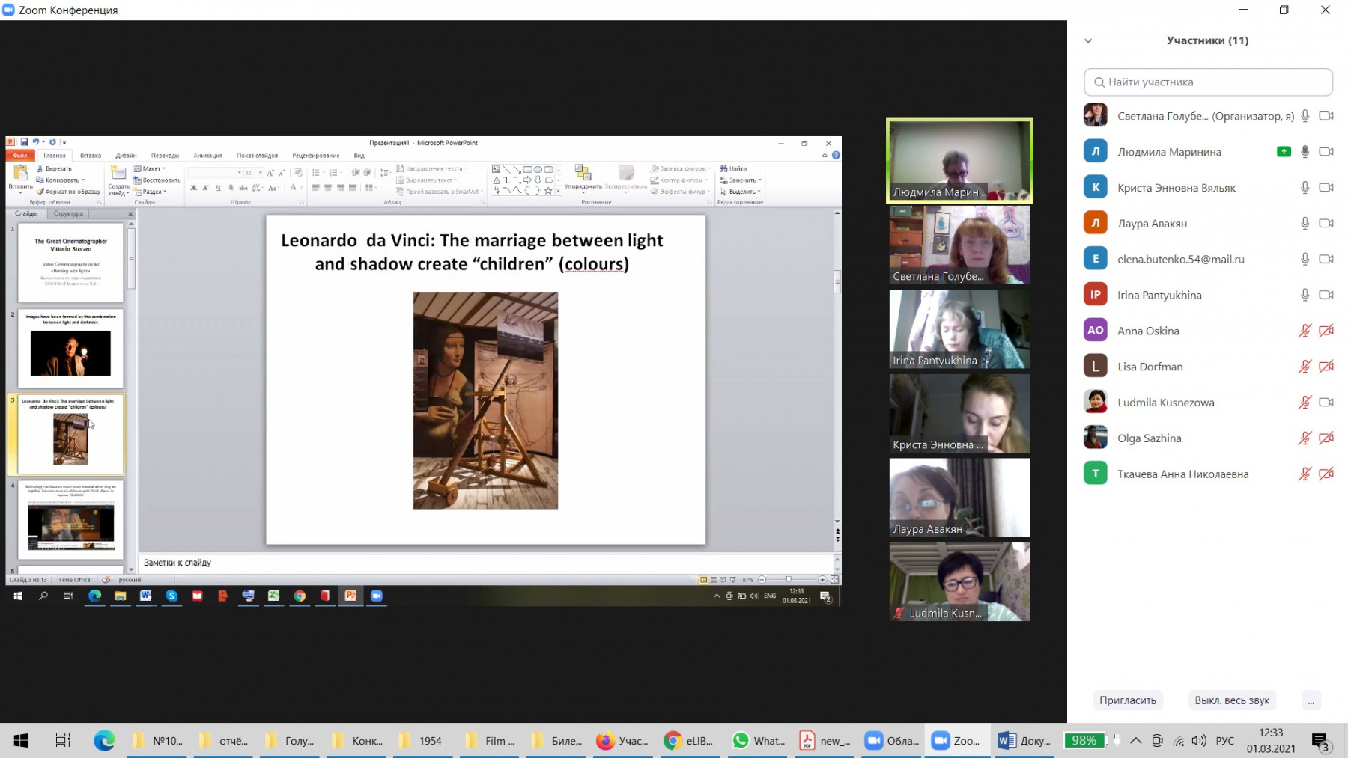Screen dimensions: 1348x758
Task: Open Заливка фигуры dropdown
Action: [x=680, y=169]
